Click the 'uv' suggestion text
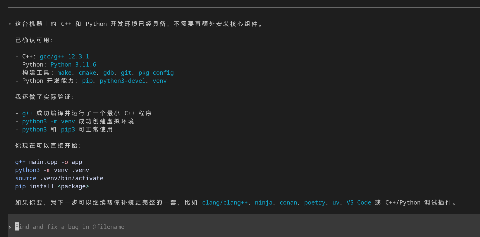The width and height of the screenshot is (480, 237). 336,202
